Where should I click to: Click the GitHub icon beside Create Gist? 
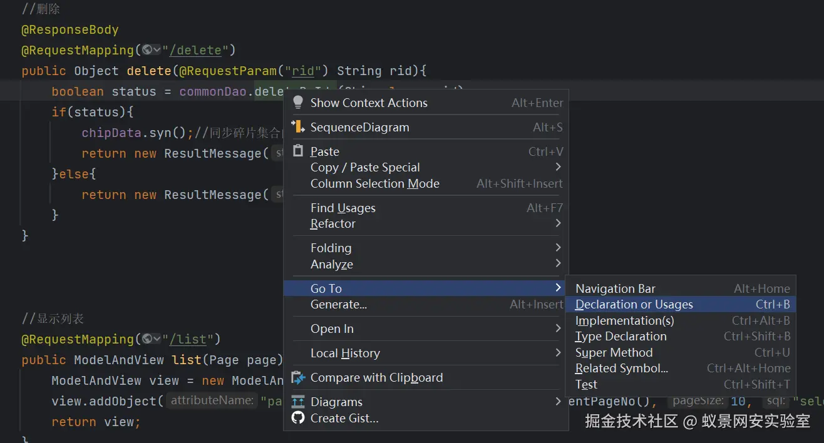point(298,418)
